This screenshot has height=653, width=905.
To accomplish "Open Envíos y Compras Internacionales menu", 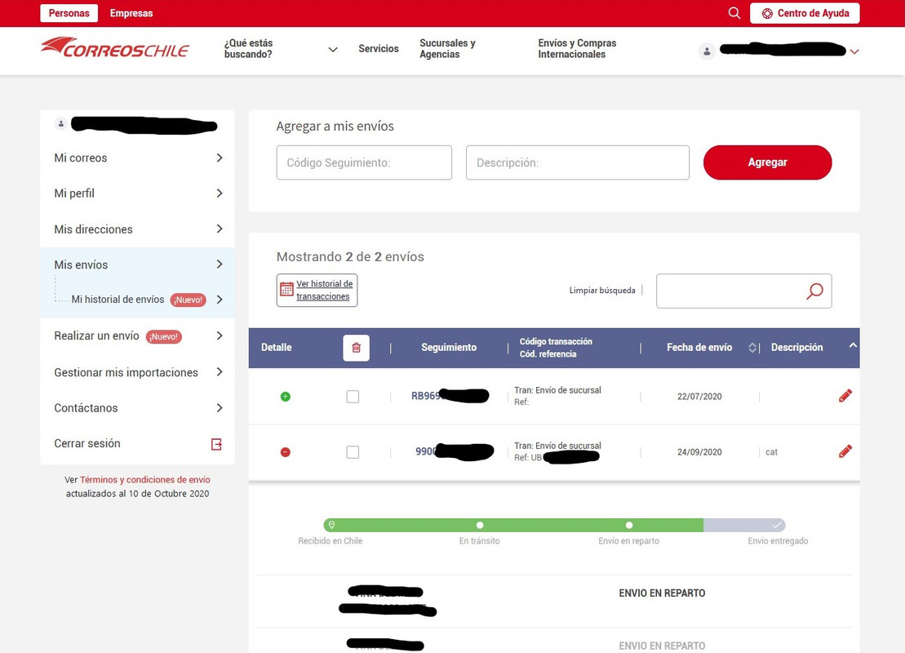I will [577, 48].
